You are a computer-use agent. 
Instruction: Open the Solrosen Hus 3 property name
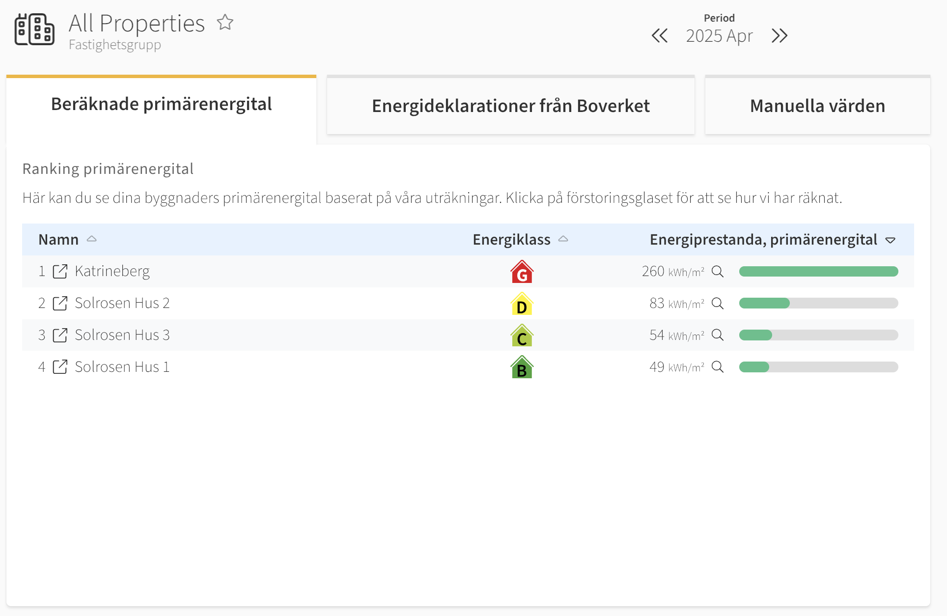coord(122,335)
